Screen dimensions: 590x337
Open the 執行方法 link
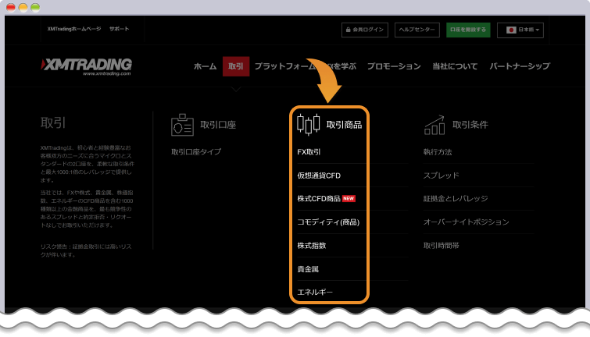[x=438, y=152]
